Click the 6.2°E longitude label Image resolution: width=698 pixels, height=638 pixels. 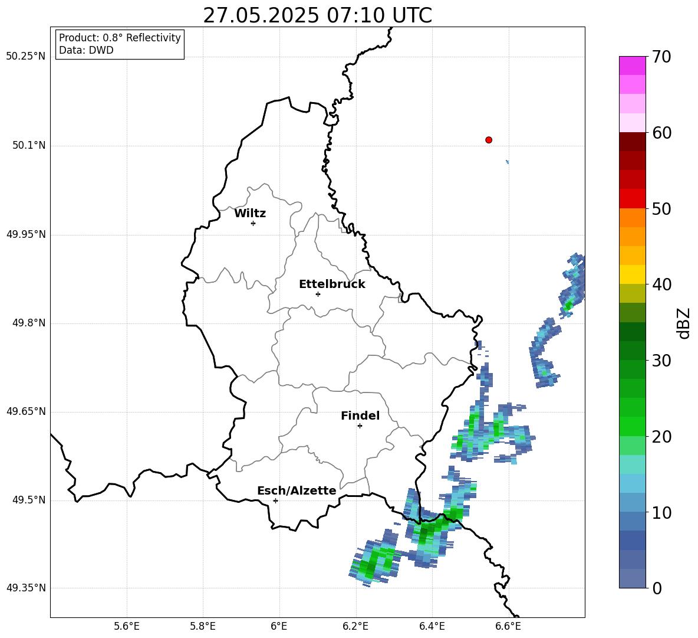click(x=355, y=626)
